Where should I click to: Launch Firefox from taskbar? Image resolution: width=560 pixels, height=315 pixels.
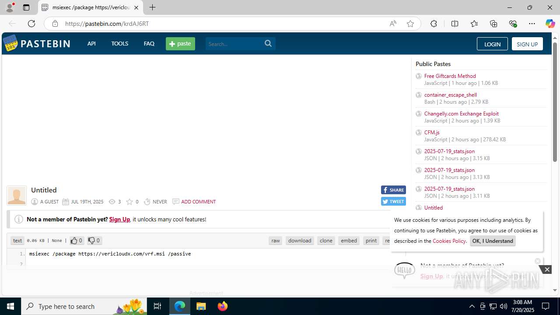click(223, 306)
